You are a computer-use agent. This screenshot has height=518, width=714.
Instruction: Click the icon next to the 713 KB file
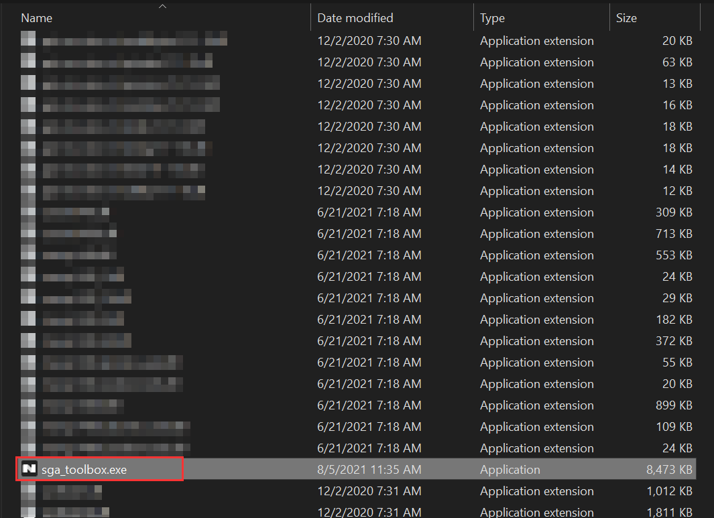27,233
